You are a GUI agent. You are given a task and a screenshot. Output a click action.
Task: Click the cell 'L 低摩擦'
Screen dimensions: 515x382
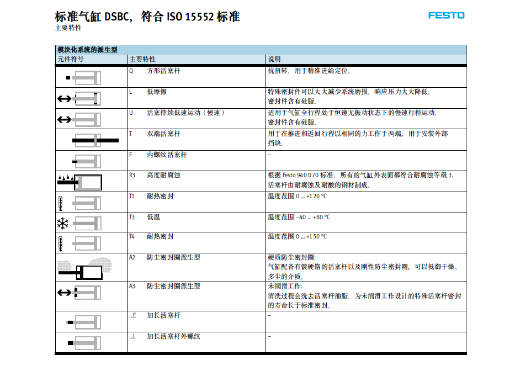[x=148, y=92]
